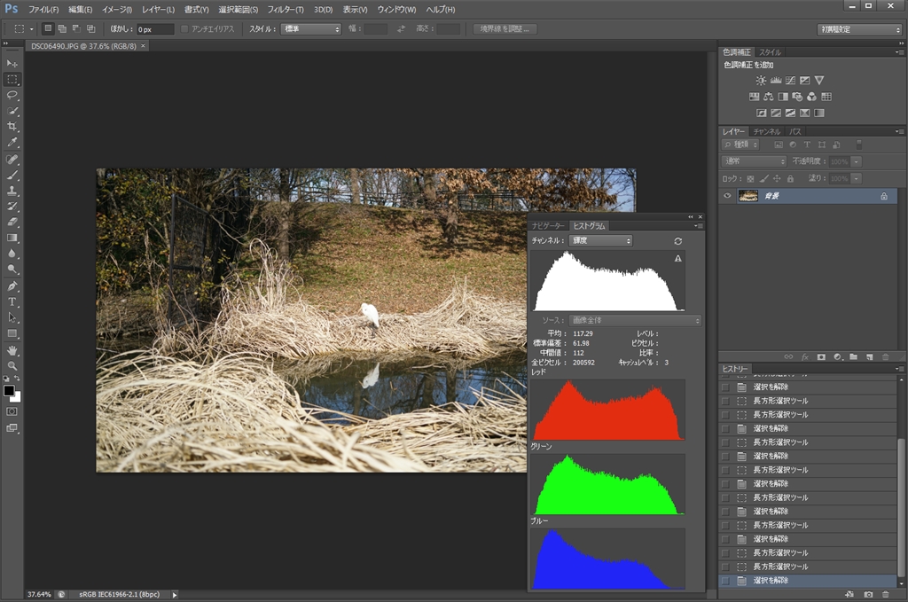Select the Eyedropper tool
The image size is (908, 602).
tap(12, 143)
